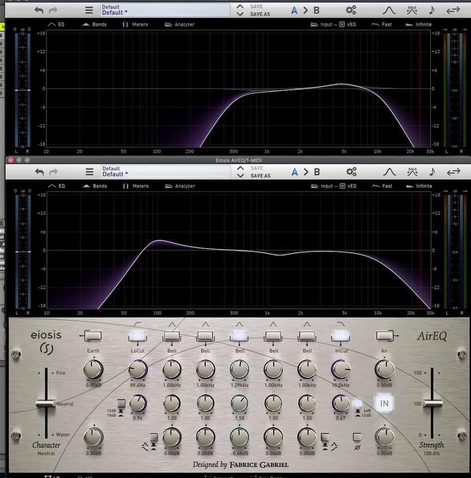The width and height of the screenshot is (471, 478).
Task: Click Air gain knob below Air button
Action: click(x=384, y=369)
